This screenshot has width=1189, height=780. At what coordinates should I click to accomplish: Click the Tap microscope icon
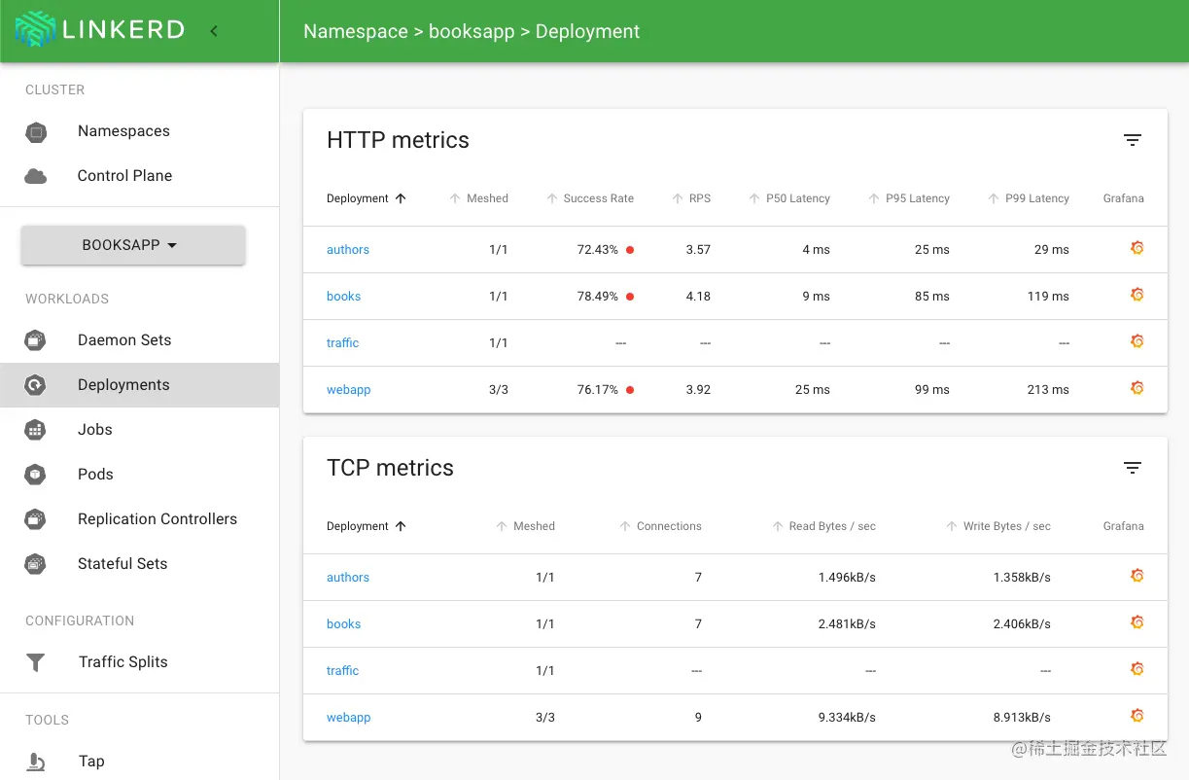click(x=36, y=762)
